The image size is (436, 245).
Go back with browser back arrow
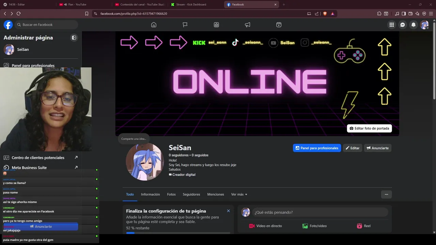point(5,14)
